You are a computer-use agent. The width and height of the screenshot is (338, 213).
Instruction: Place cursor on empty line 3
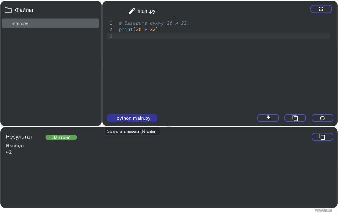pos(218,36)
